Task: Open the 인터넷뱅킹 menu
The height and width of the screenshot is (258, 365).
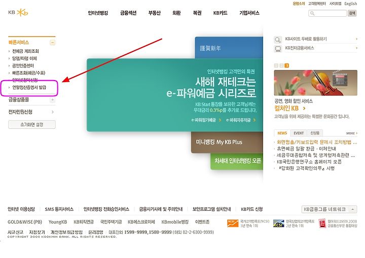Action: 98,13
